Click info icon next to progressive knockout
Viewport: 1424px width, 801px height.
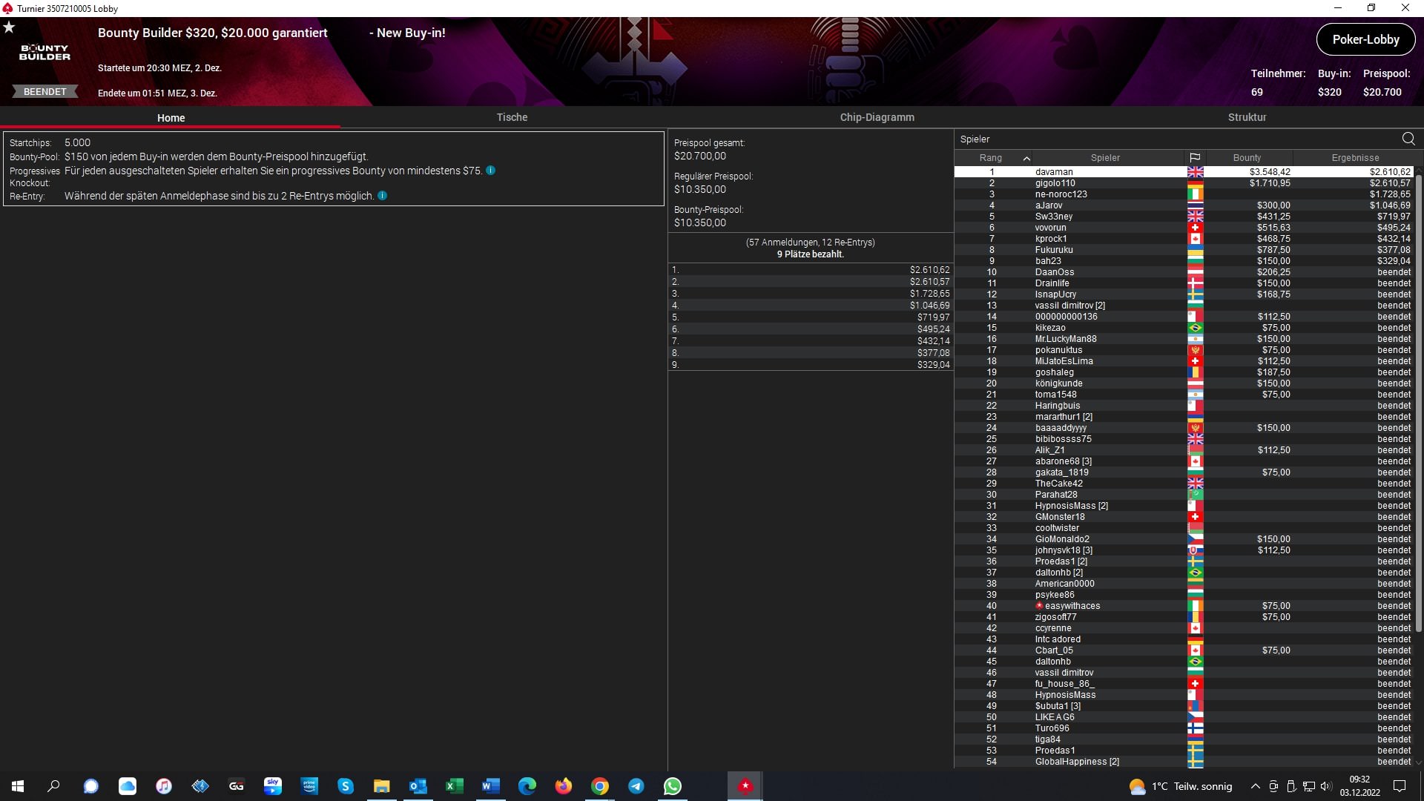click(x=490, y=171)
